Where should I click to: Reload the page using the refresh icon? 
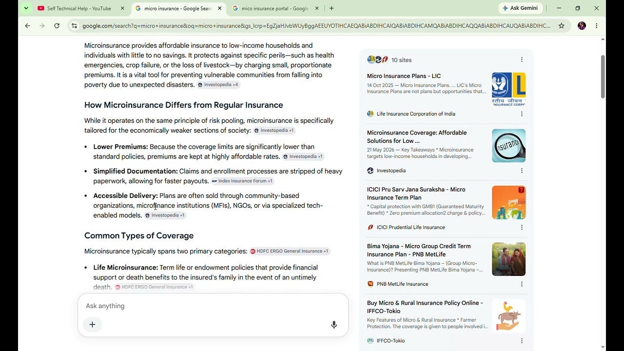tap(57, 26)
